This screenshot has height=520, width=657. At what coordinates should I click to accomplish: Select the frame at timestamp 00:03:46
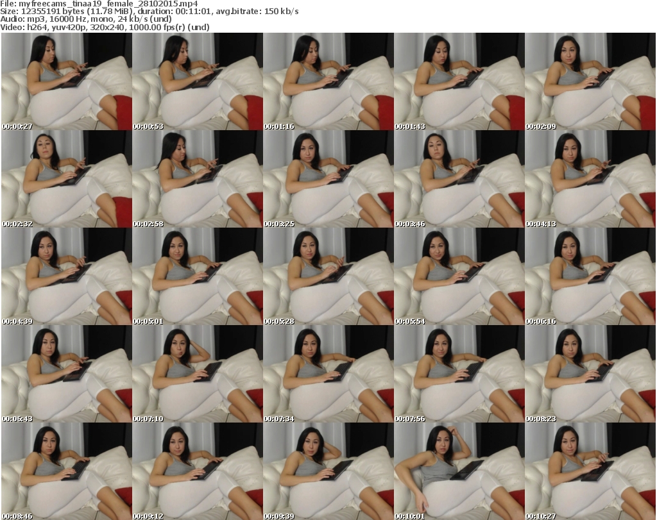[459, 179]
